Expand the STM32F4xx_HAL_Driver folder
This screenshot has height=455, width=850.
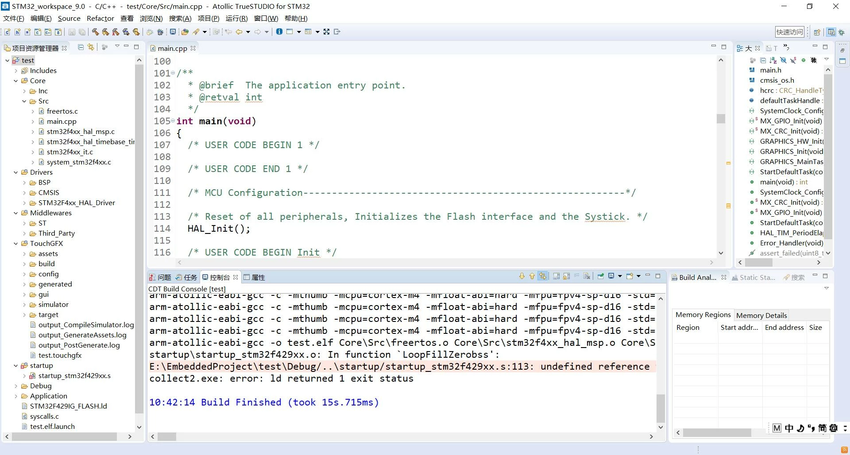pos(24,203)
